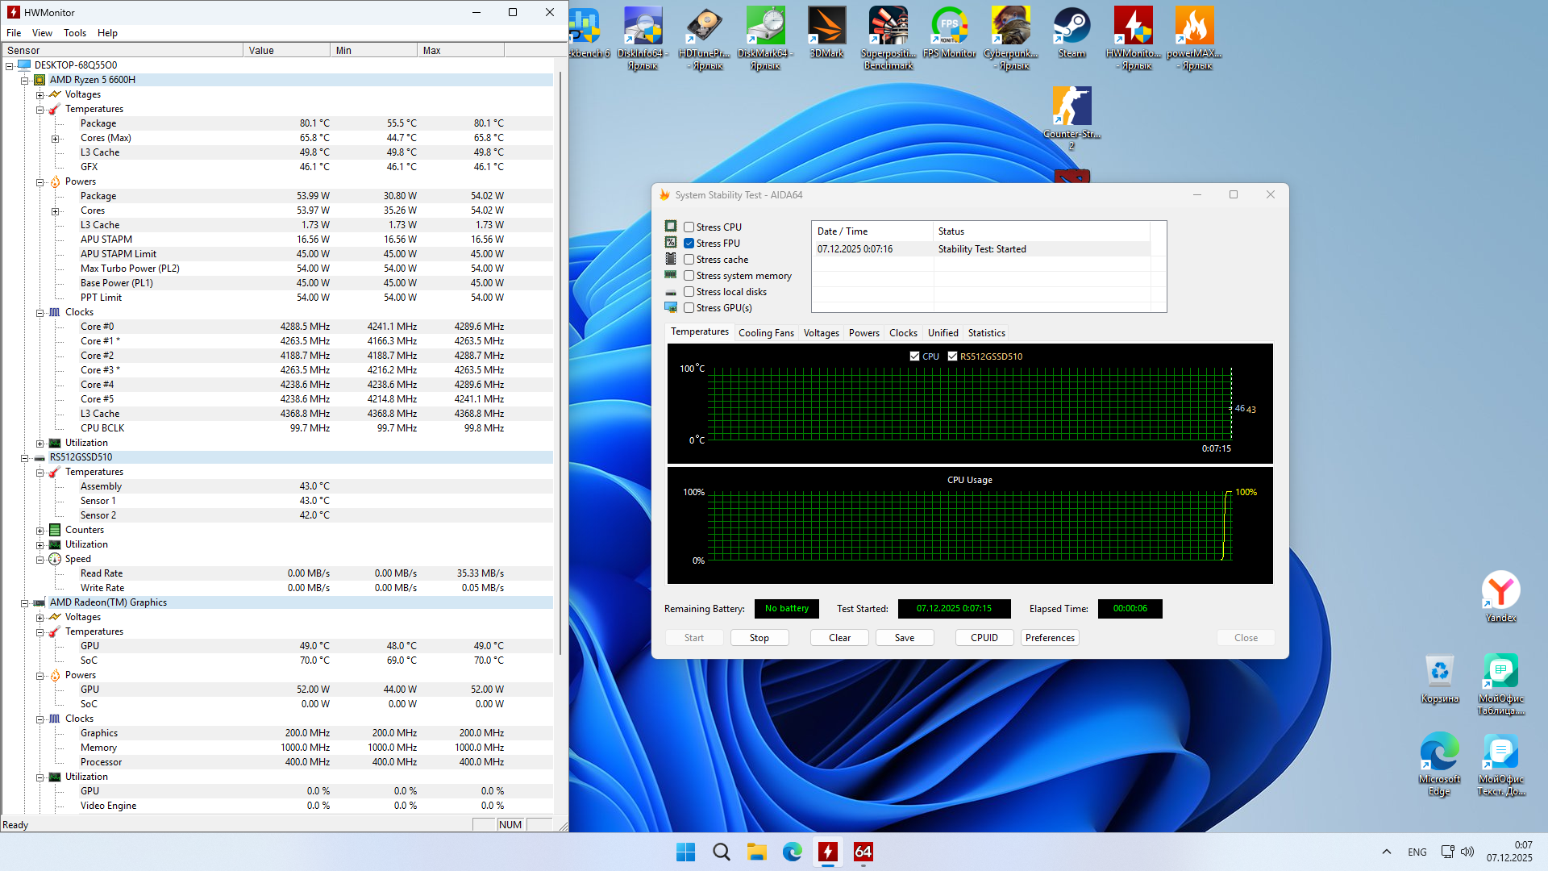This screenshot has width=1548, height=871.
Task: Expand the Counters node under SSD
Action: tap(40, 531)
